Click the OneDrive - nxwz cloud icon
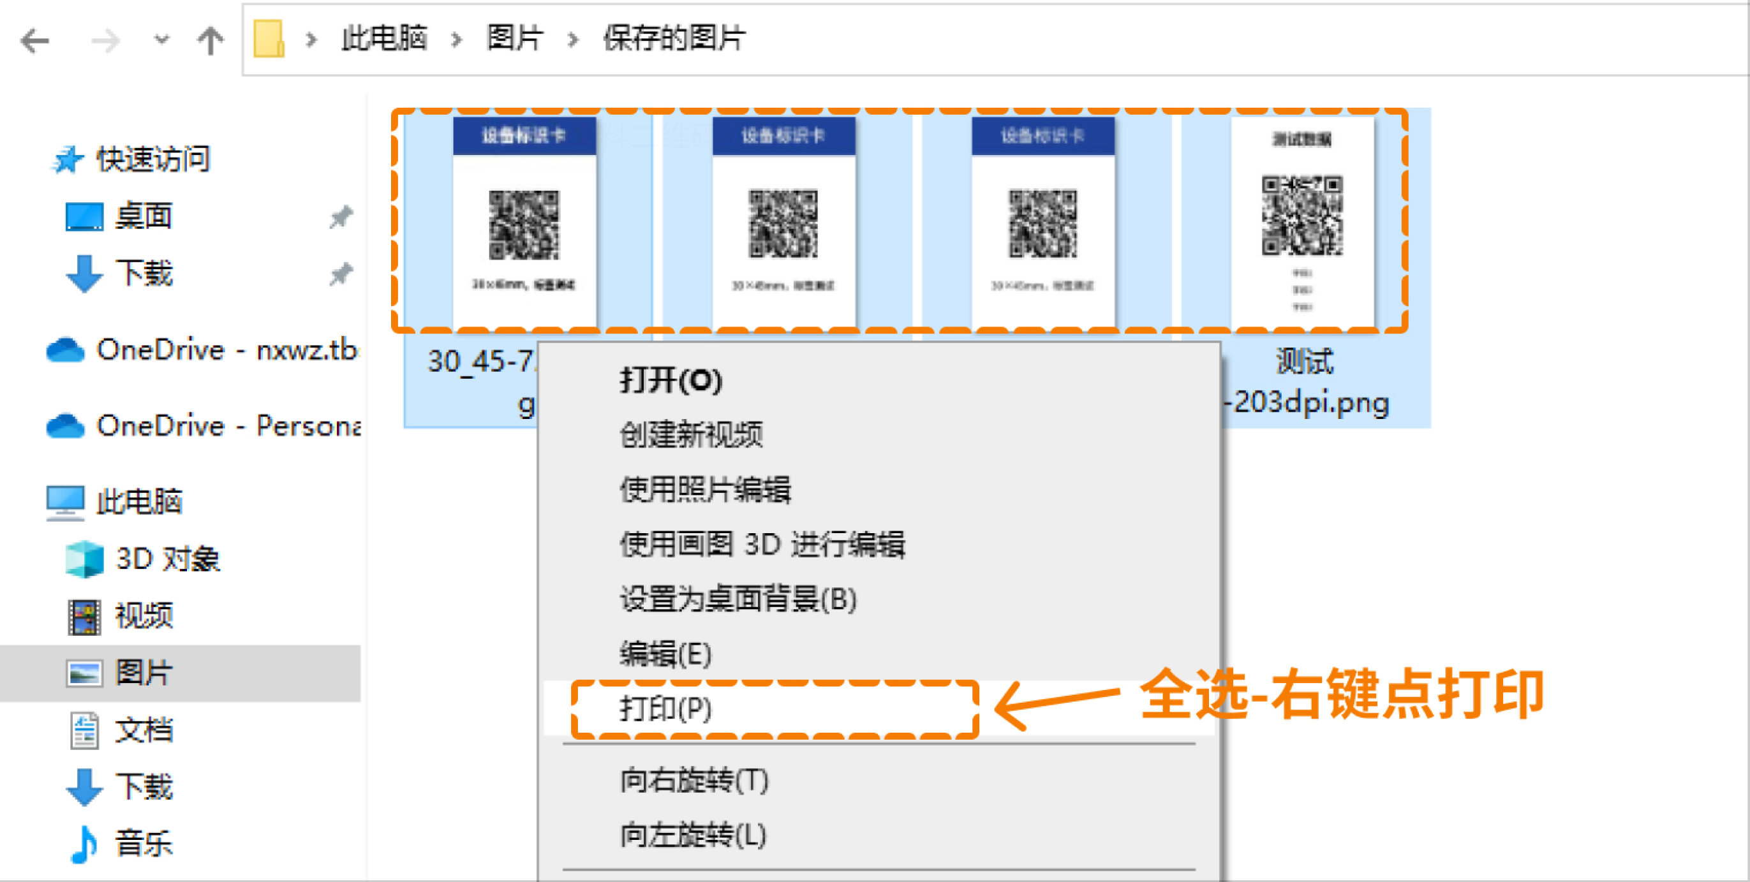Screen dimensions: 1750x882 click(65, 350)
